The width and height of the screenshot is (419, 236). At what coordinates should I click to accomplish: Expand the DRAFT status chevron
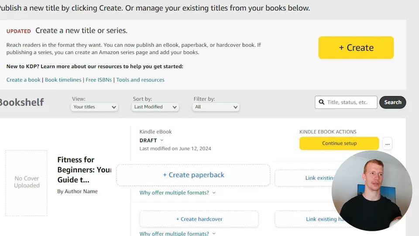tap(161, 140)
